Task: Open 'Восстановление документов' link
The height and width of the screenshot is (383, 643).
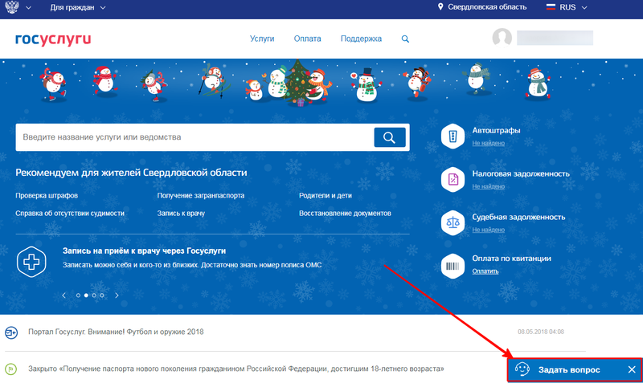Action: pos(345,213)
